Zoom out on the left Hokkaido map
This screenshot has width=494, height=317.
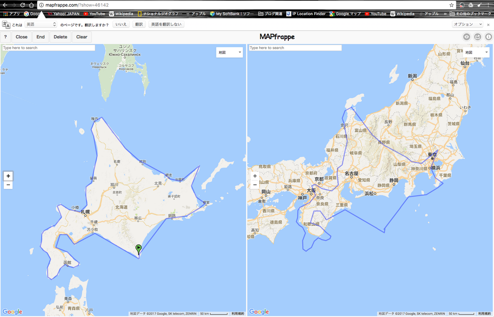pos(8,185)
